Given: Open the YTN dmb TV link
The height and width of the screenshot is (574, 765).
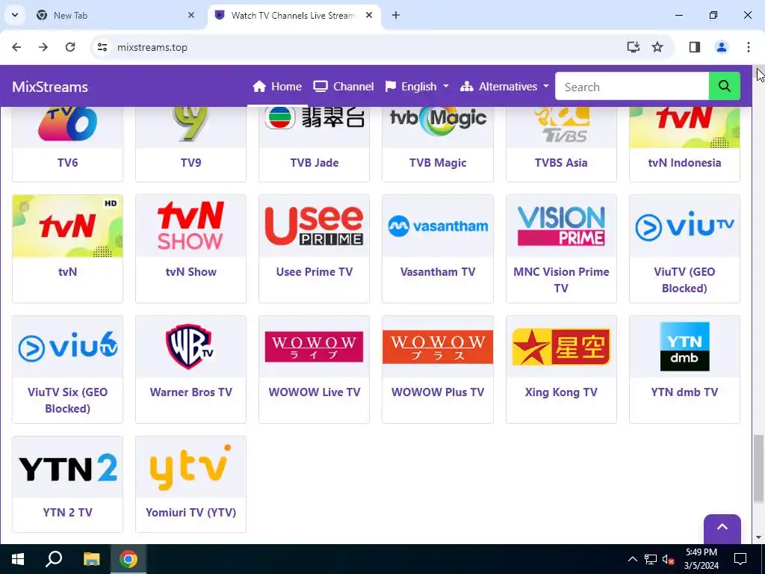Looking at the screenshot, I should (x=684, y=392).
